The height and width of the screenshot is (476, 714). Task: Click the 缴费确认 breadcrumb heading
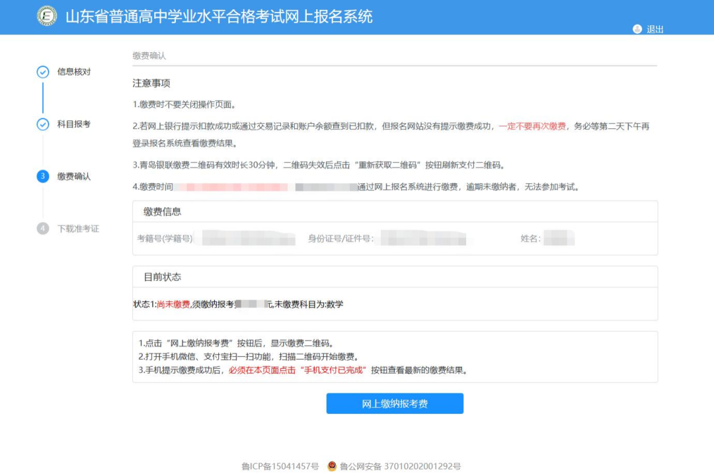pyautogui.click(x=149, y=56)
